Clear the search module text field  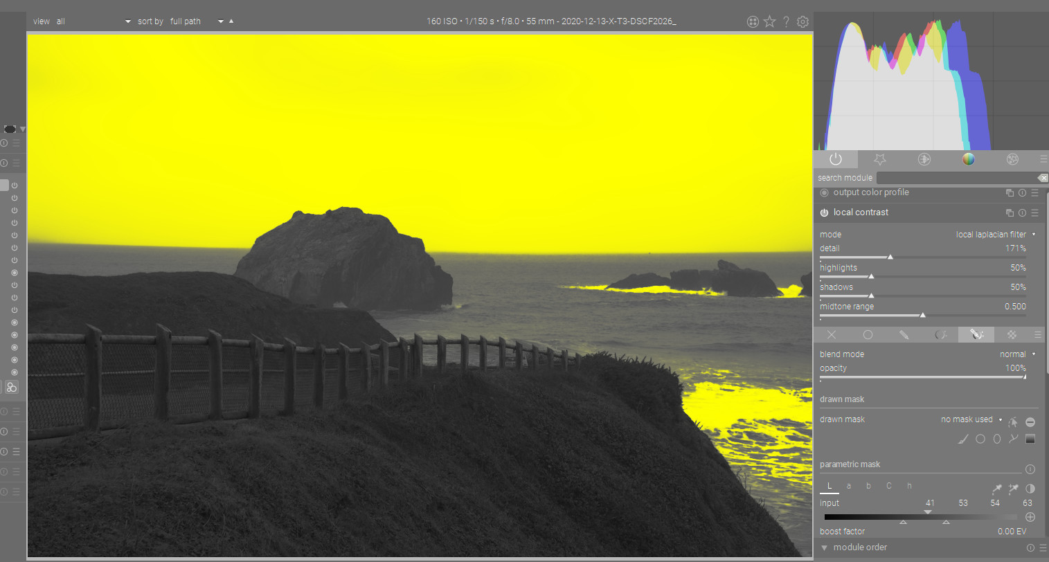coord(1043,178)
